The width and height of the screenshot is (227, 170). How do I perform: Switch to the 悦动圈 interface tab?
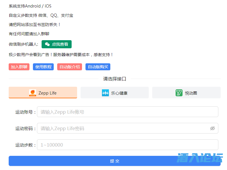point(186,93)
